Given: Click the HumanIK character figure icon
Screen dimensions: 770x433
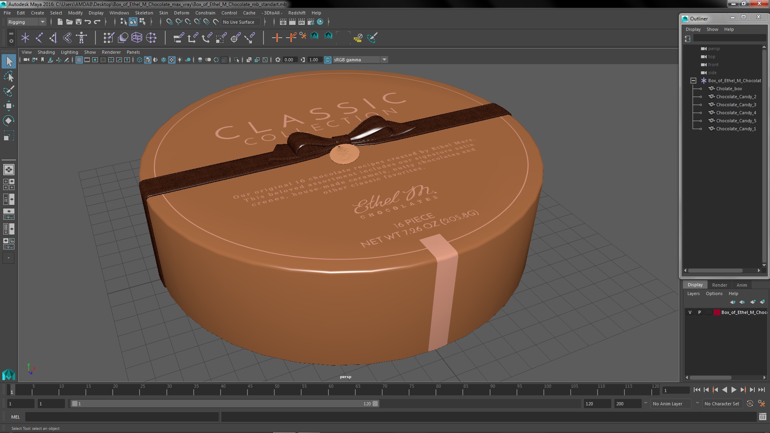Looking at the screenshot, I should click(82, 38).
